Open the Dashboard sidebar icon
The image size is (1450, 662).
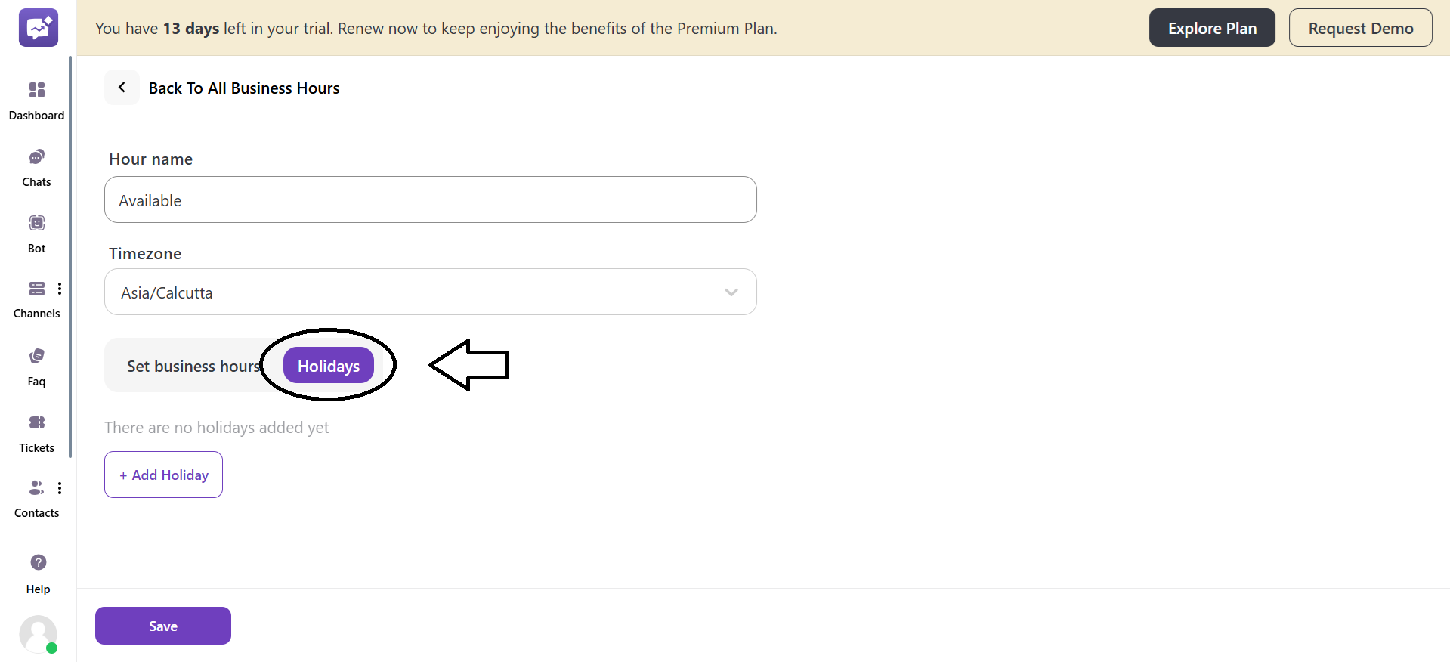click(x=36, y=91)
